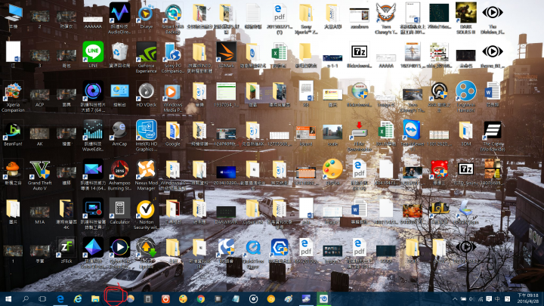Launch Microsoft Edge from the taskbar
The image size is (544, 306).
60,298
